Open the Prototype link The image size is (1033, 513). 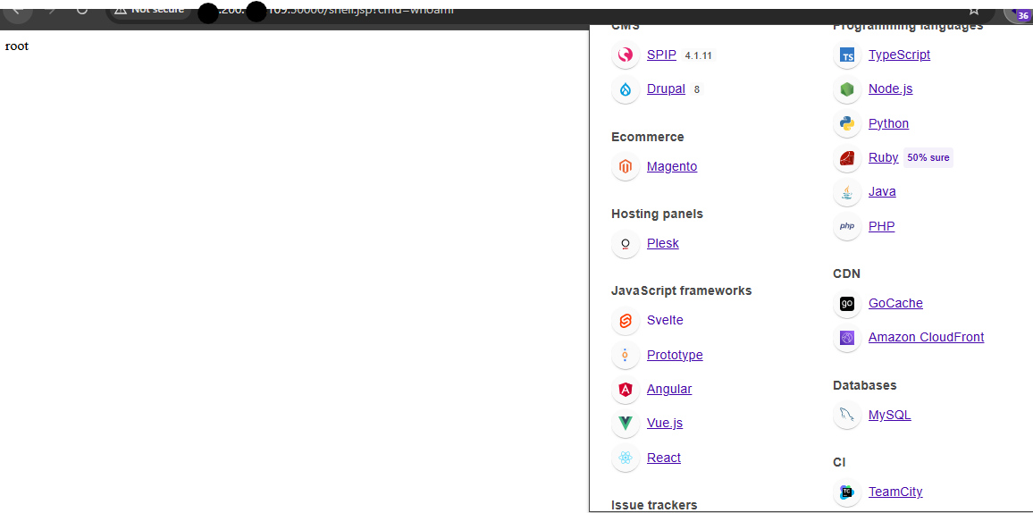[675, 355]
